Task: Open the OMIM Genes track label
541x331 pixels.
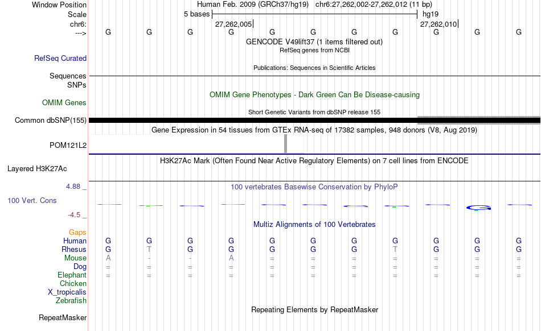Action: click(x=64, y=102)
